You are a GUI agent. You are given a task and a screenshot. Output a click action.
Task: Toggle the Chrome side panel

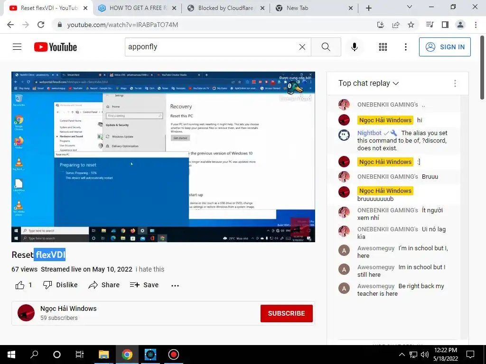click(x=445, y=25)
